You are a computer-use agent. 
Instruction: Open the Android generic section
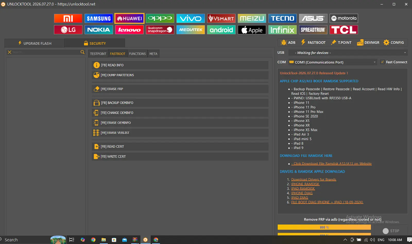coord(221,30)
